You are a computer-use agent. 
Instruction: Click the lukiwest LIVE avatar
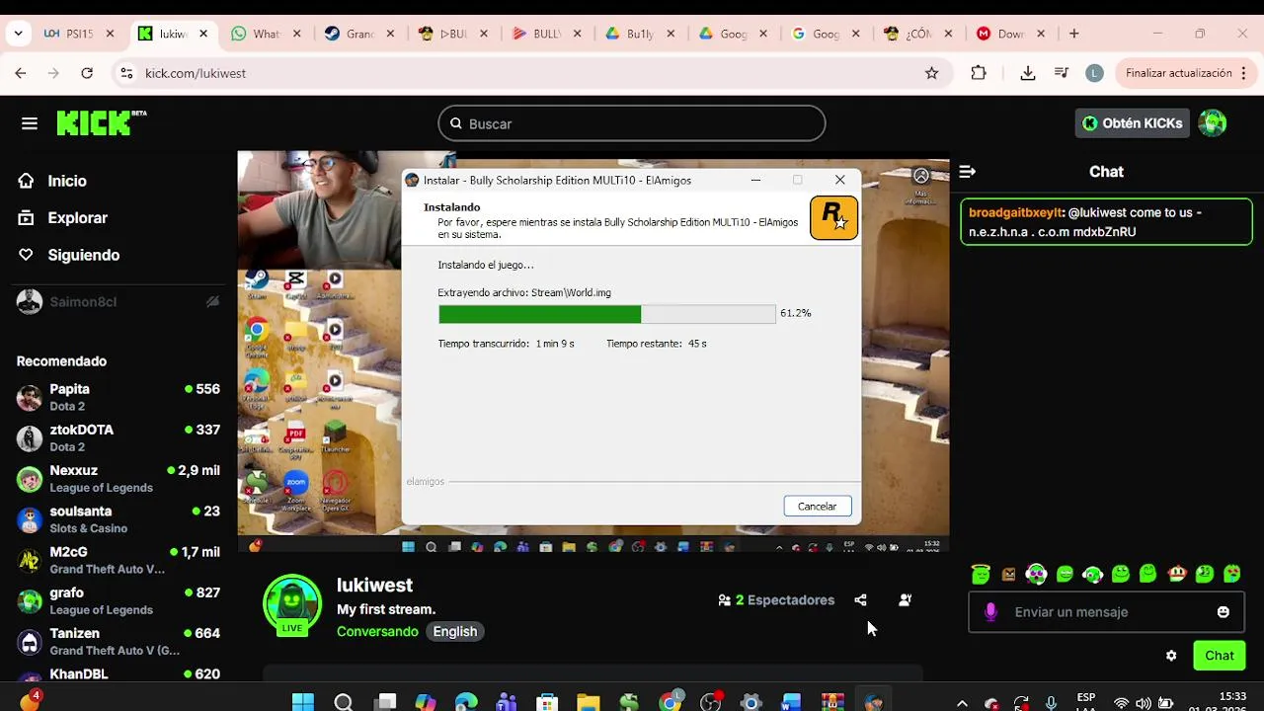292,603
